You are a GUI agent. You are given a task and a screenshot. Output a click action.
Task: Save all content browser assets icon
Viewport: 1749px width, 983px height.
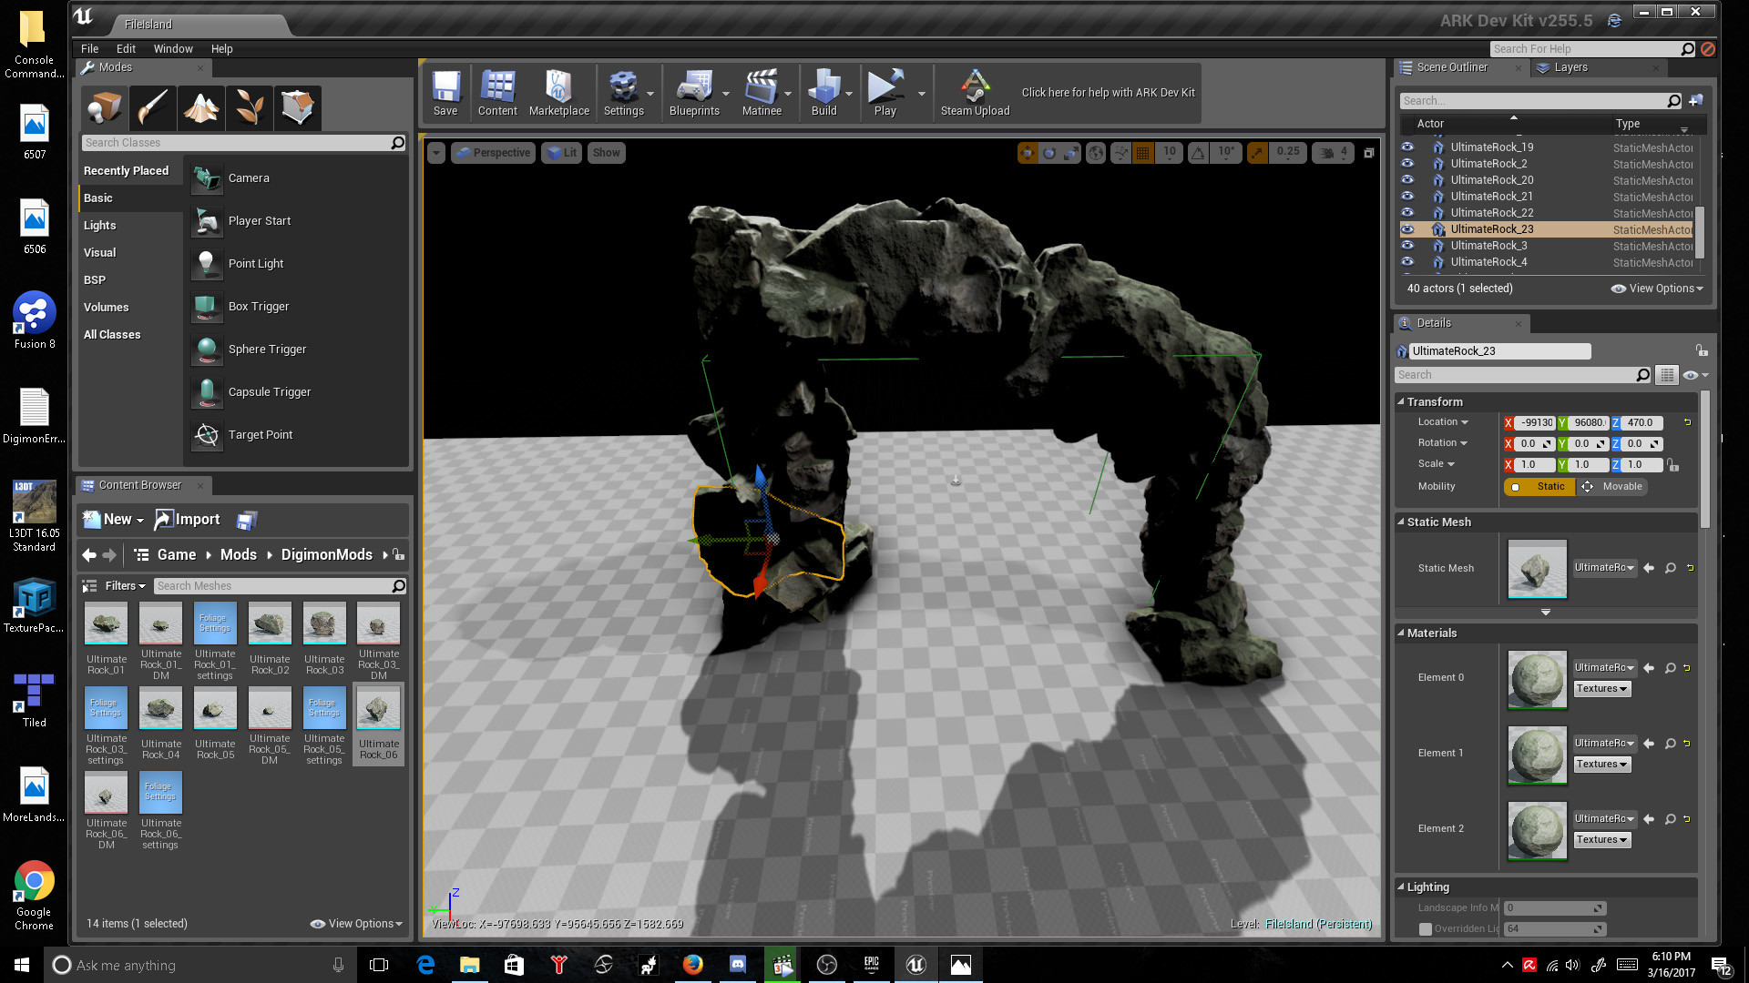[246, 521]
